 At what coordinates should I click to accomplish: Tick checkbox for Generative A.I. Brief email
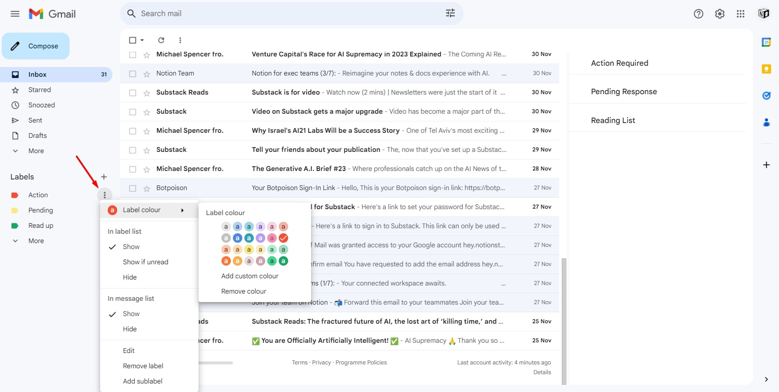tap(132, 169)
